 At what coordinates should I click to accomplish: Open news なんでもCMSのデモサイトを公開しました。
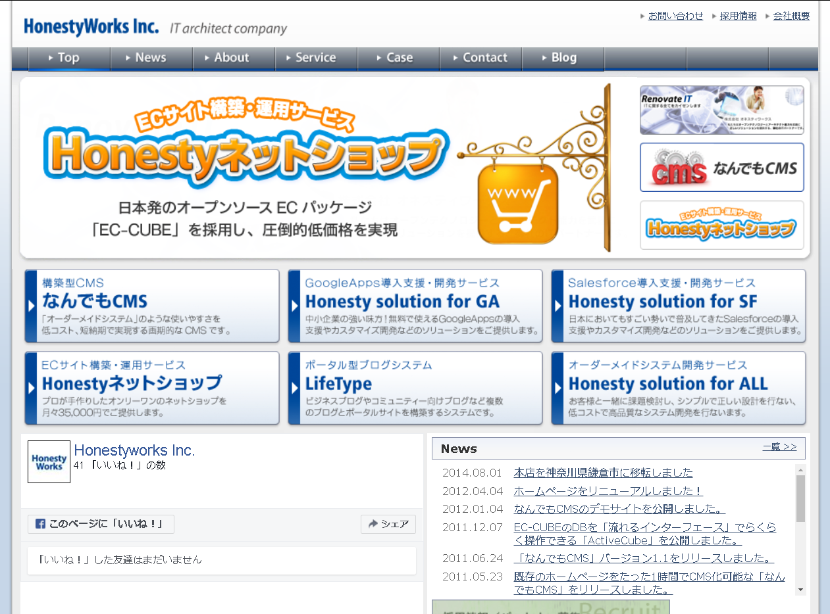(x=619, y=509)
